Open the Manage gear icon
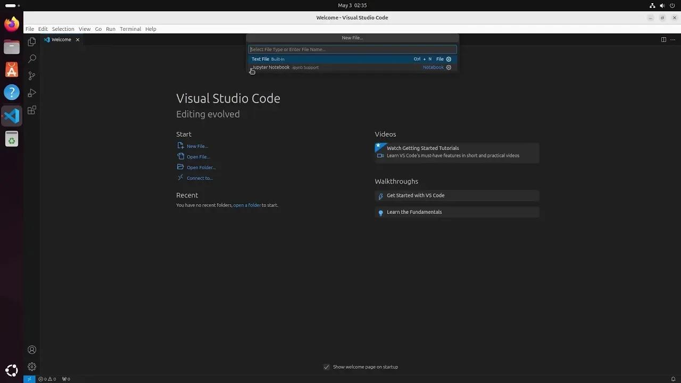681x383 pixels. point(31,367)
